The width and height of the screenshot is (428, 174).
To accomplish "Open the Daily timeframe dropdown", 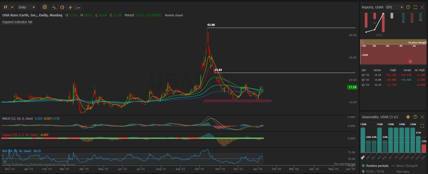I will (x=27, y=7).
